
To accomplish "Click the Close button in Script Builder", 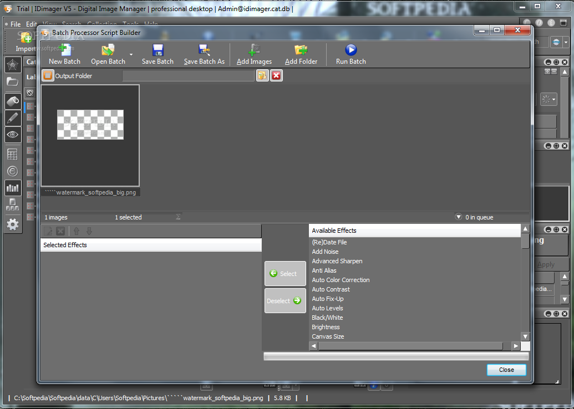I will coord(506,370).
